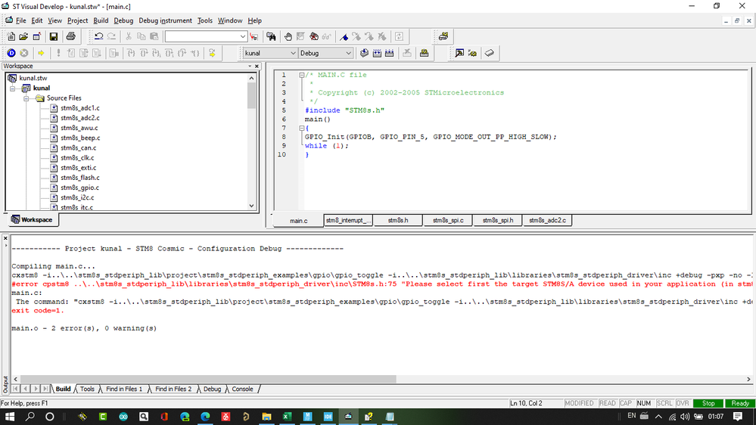Close the Output panel
The width and height of the screenshot is (756, 425).
click(x=5, y=238)
